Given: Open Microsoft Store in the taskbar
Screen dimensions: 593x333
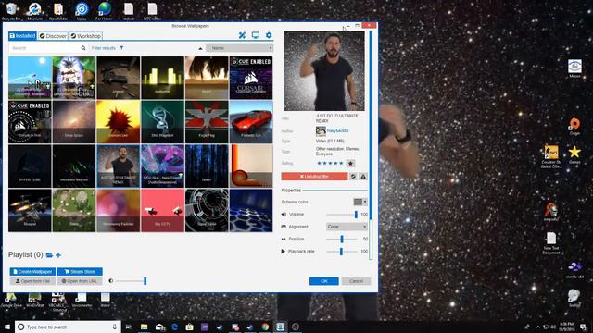Looking at the screenshot, I should pos(189,327).
